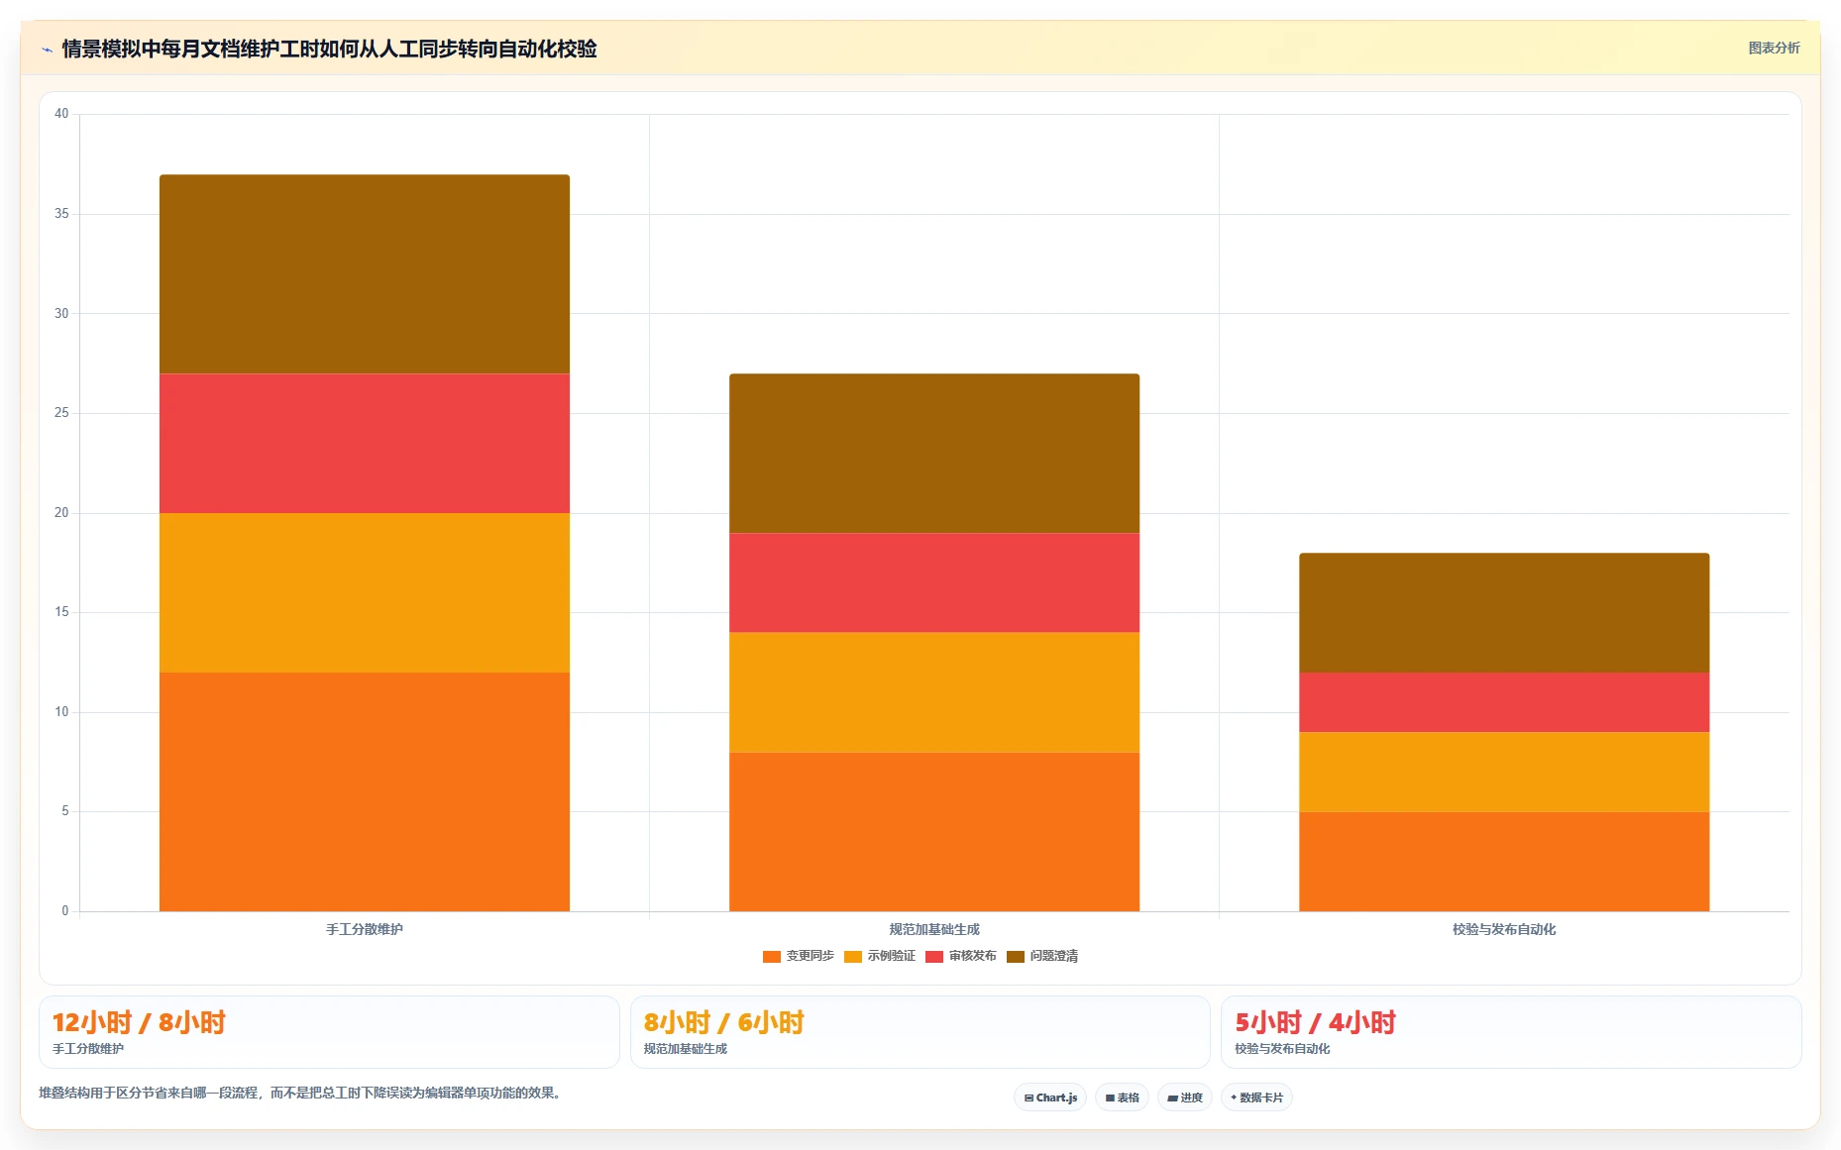Click the y-axis tick label 20
Image resolution: width=1841 pixels, height=1150 pixels.
click(61, 513)
